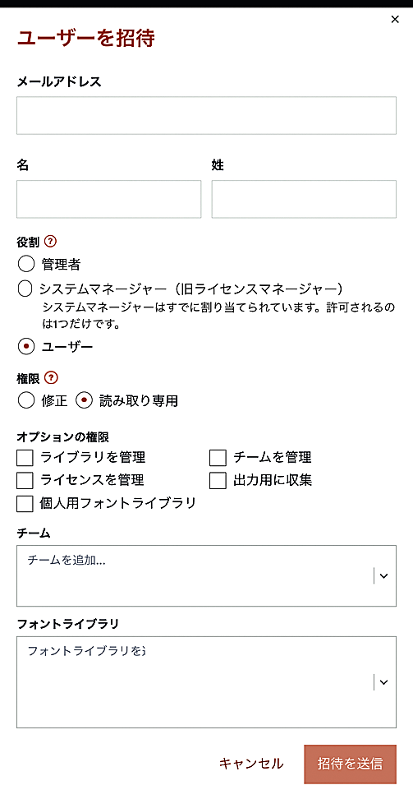Click the help icon next to 権限
Image resolution: width=413 pixels, height=799 pixels.
click(52, 378)
